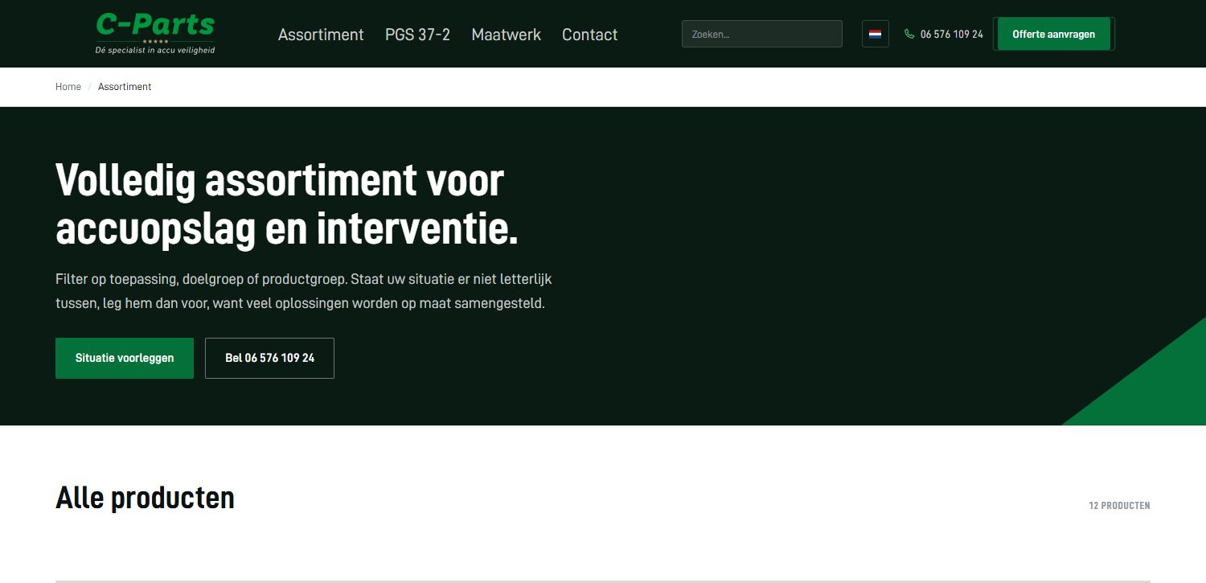Viewport: 1206px width, 583px height.
Task: Click the C-Parts logo
Action: (x=155, y=33)
